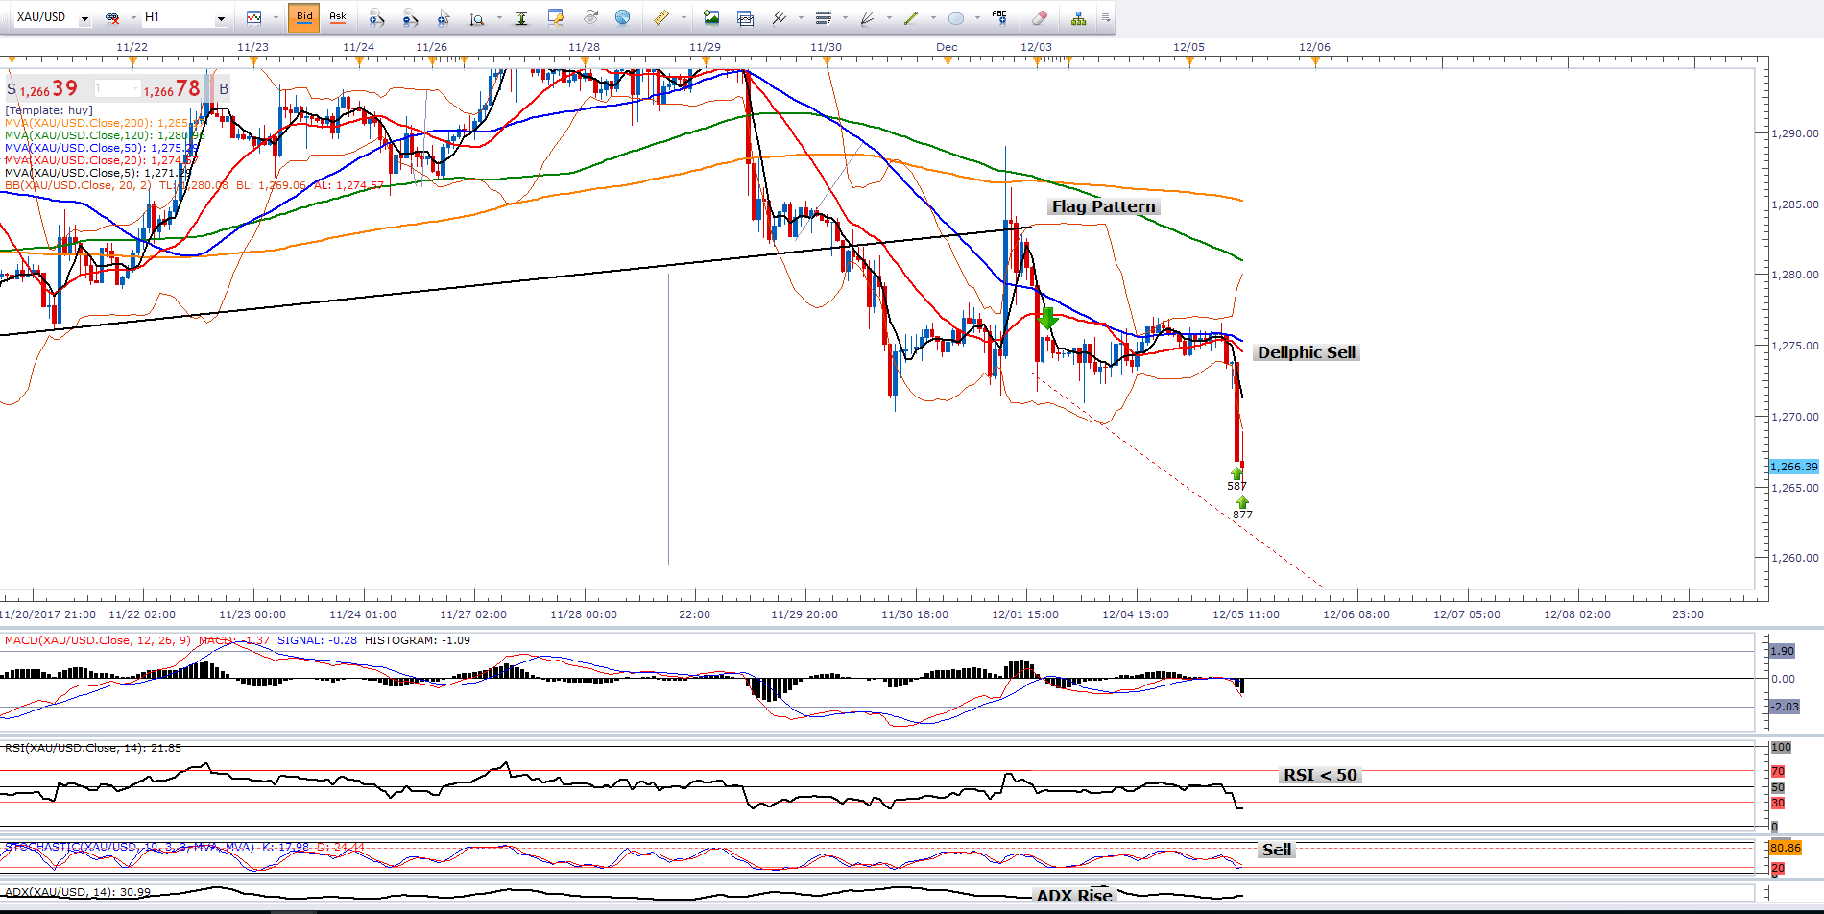Open the H1 timeframe dropdown
The width and height of the screenshot is (1824, 914).
click(x=221, y=18)
